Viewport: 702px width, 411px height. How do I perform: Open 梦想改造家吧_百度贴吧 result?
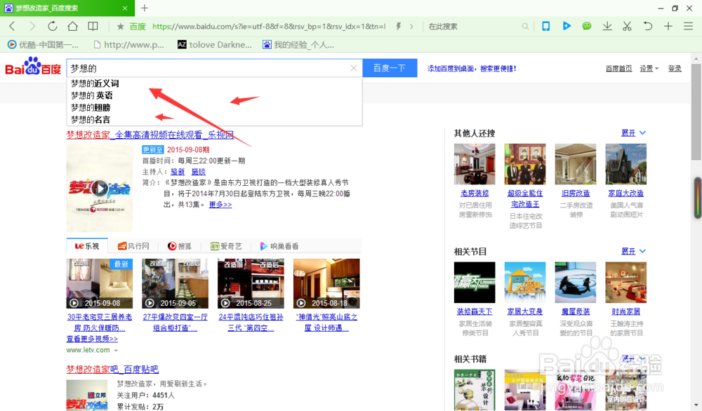pyautogui.click(x=112, y=370)
